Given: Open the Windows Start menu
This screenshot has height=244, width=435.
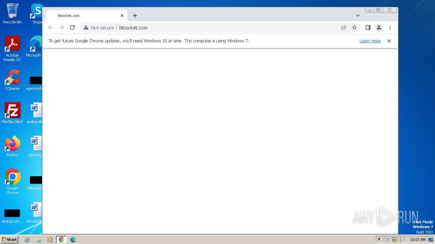Looking at the screenshot, I should 9,240.
